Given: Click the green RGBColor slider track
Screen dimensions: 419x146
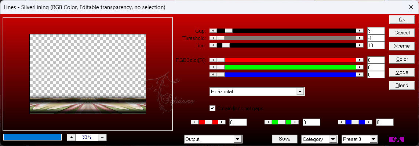Looking at the screenshot, I should 290,67.
